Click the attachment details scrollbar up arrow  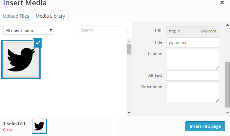[227, 25]
